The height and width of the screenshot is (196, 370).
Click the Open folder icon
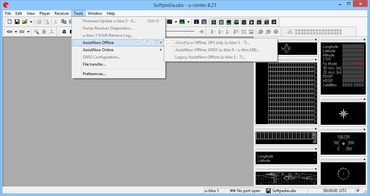(25, 22)
